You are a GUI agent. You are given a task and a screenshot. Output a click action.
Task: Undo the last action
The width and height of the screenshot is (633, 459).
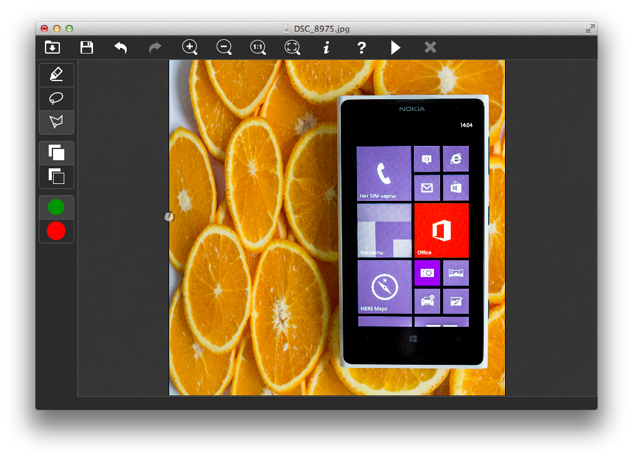point(120,47)
